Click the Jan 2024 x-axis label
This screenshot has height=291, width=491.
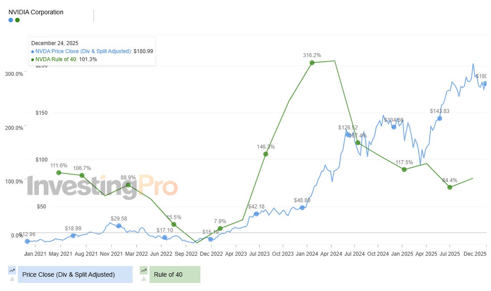(307, 254)
